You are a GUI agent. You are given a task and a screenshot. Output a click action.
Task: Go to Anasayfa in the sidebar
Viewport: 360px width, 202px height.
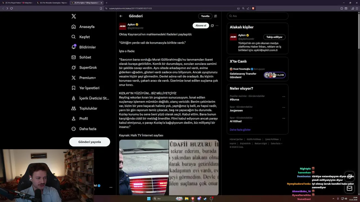tap(83, 27)
